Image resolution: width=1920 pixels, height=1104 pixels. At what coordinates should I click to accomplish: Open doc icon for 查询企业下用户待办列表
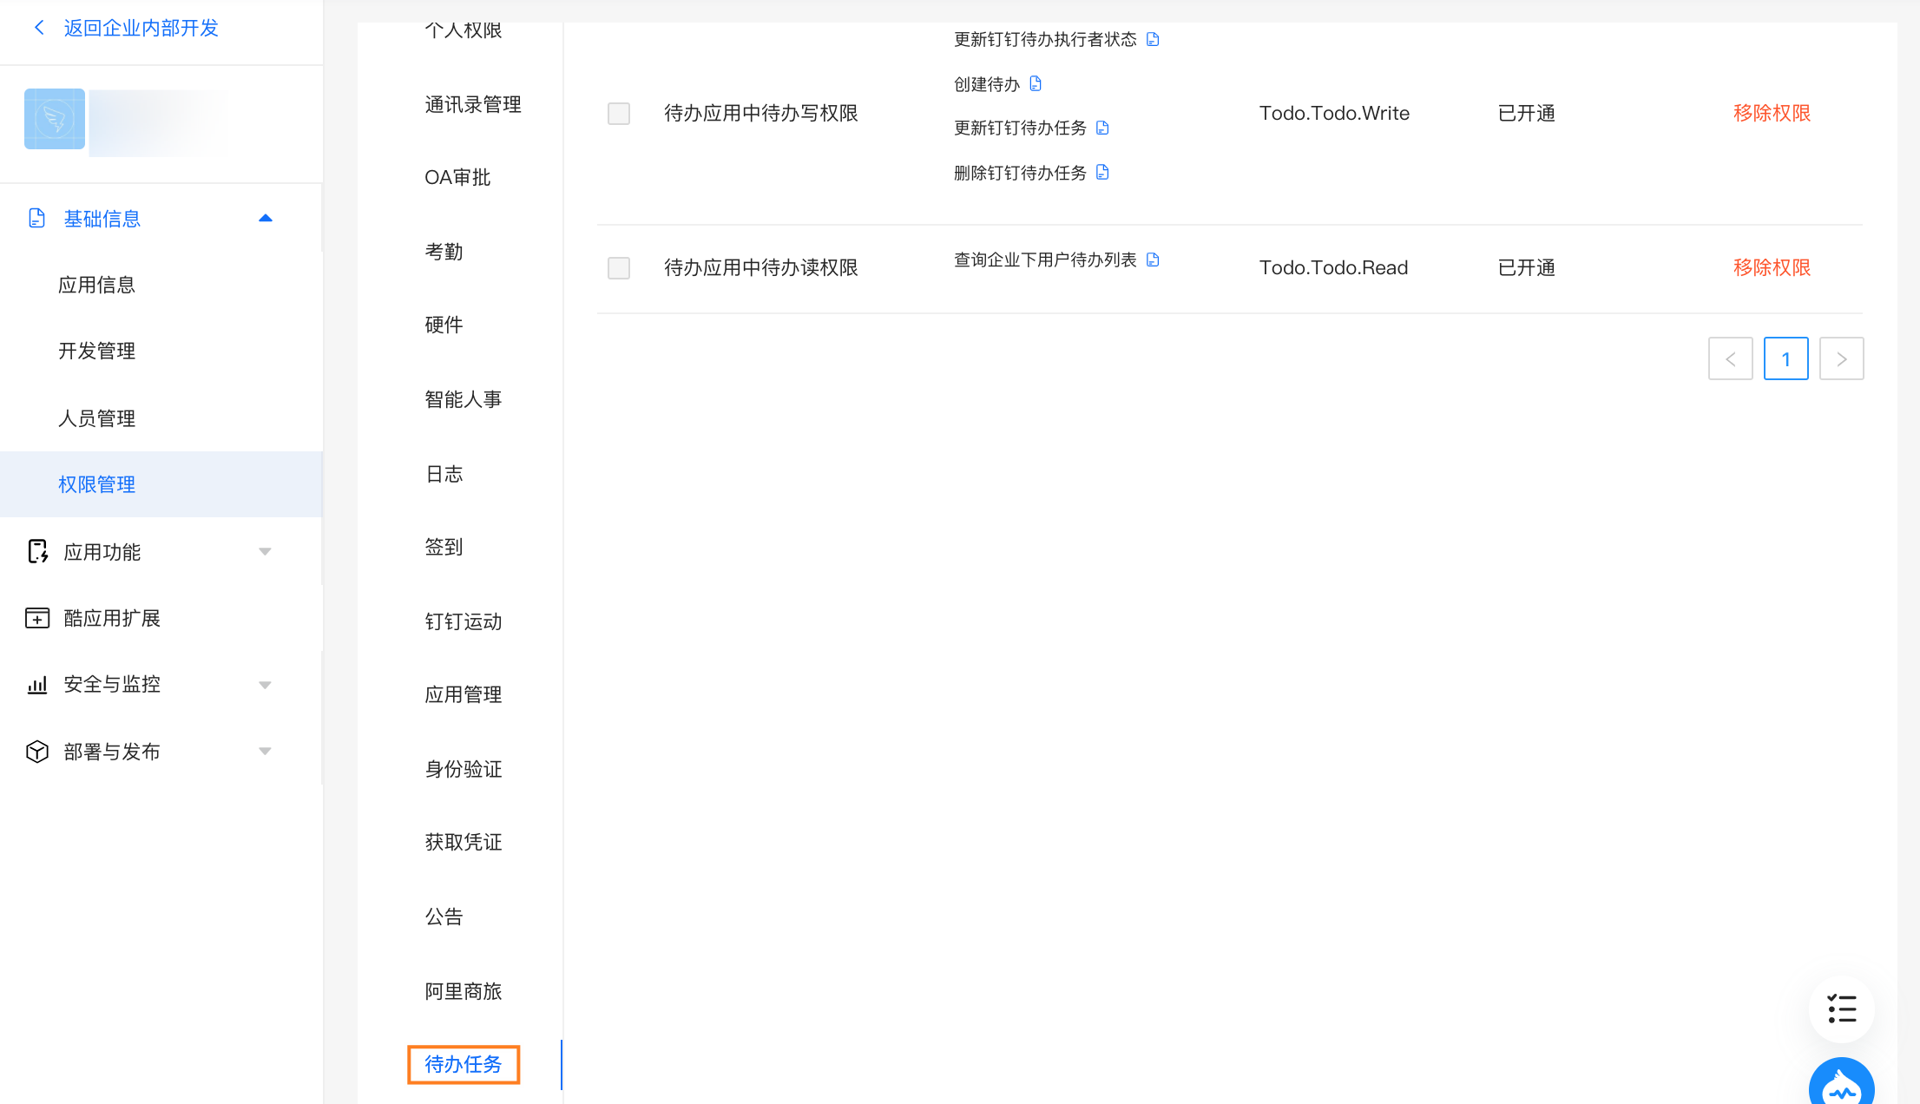tap(1153, 260)
